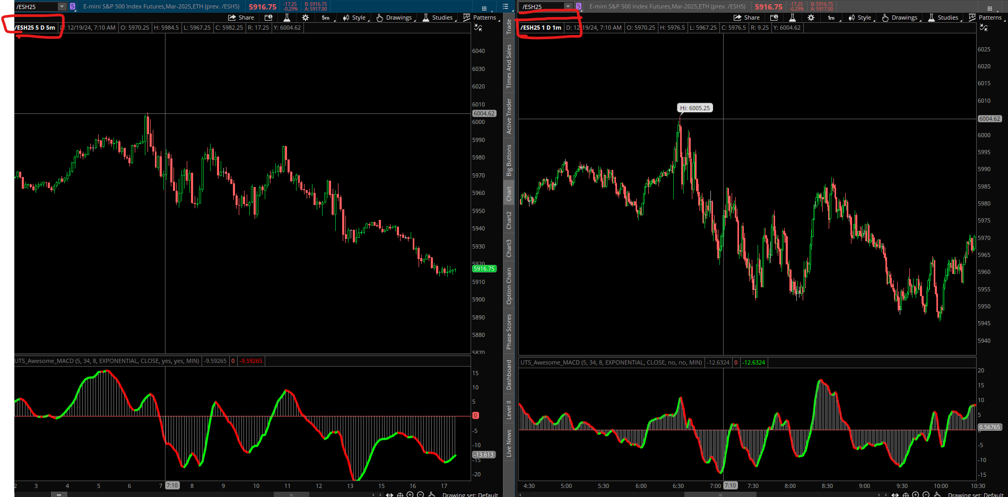Image resolution: width=1008 pixels, height=497 pixels.
Task: Open alert icon on right chart toolbar
Action: click(x=774, y=17)
